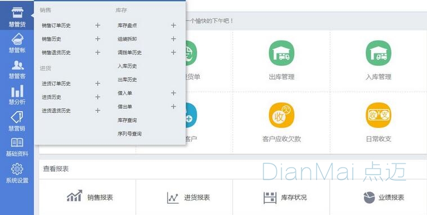Open 系统设置 gear settings
Viewport: 427px width, 215px height.
tap(17, 173)
